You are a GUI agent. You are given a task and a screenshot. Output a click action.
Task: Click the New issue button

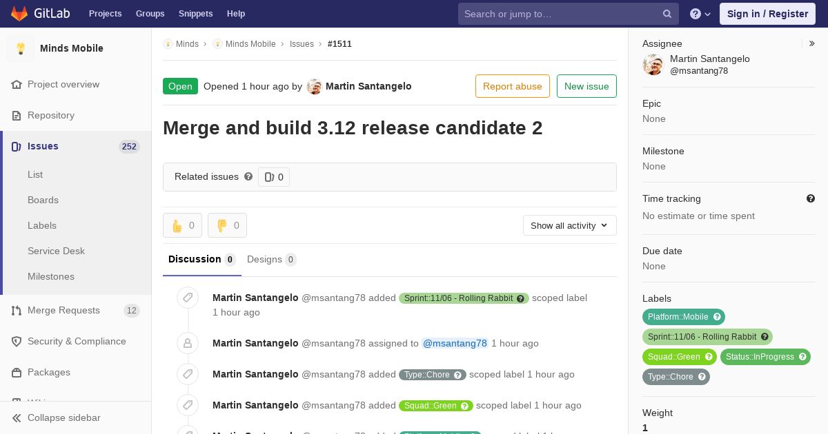(586, 86)
